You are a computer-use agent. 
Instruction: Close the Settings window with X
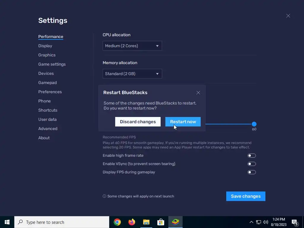pos(288,16)
